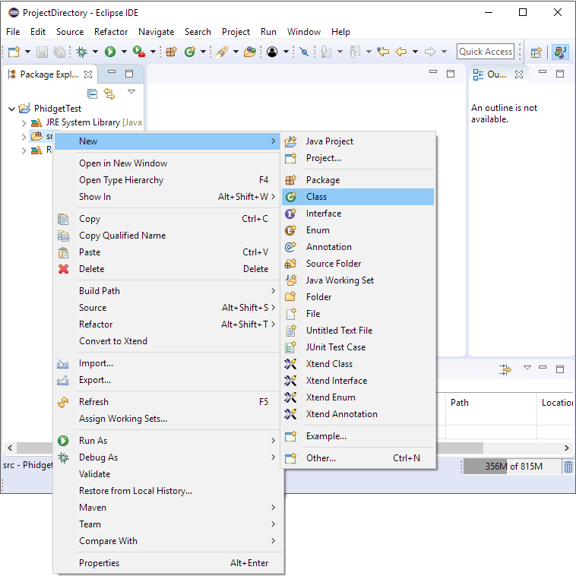Click the Previous Annotation toolbar icon
Viewport: 576px width, 576px height.
(355, 52)
